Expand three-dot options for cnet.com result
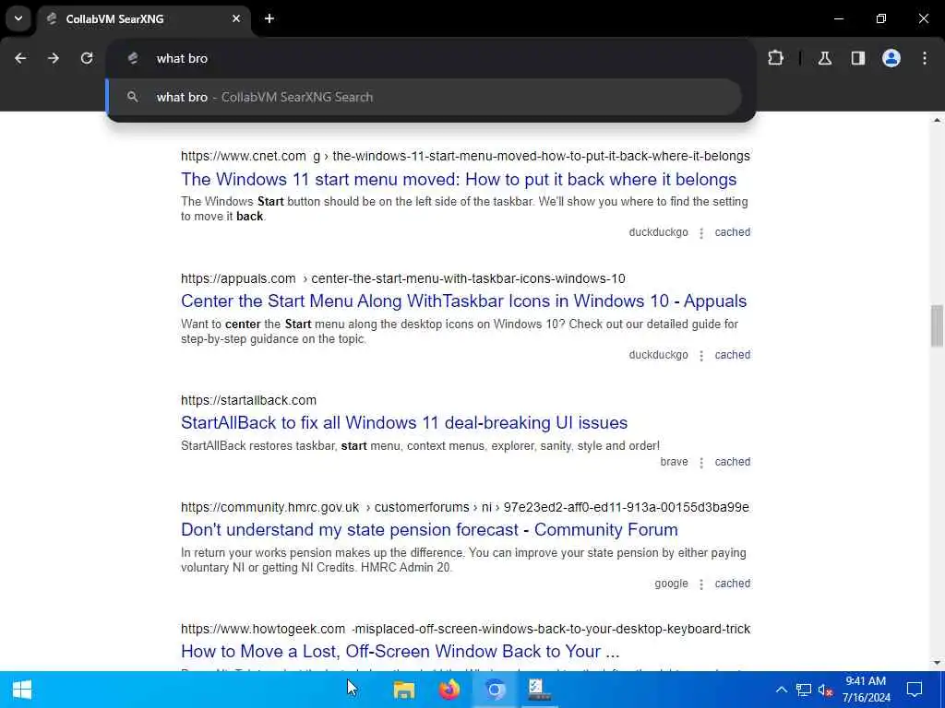This screenshot has height=708, width=945. tap(701, 233)
